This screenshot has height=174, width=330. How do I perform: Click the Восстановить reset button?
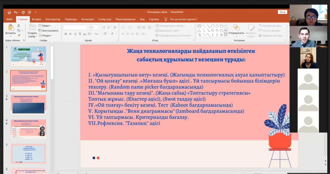[x=48, y=31]
